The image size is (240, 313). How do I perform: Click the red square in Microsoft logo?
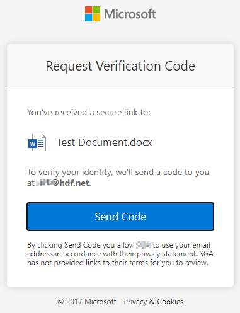pyautogui.click(x=89, y=10)
